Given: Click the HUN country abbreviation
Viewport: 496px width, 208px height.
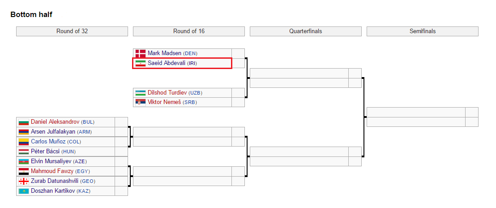Looking at the screenshot, I should tap(68, 152).
